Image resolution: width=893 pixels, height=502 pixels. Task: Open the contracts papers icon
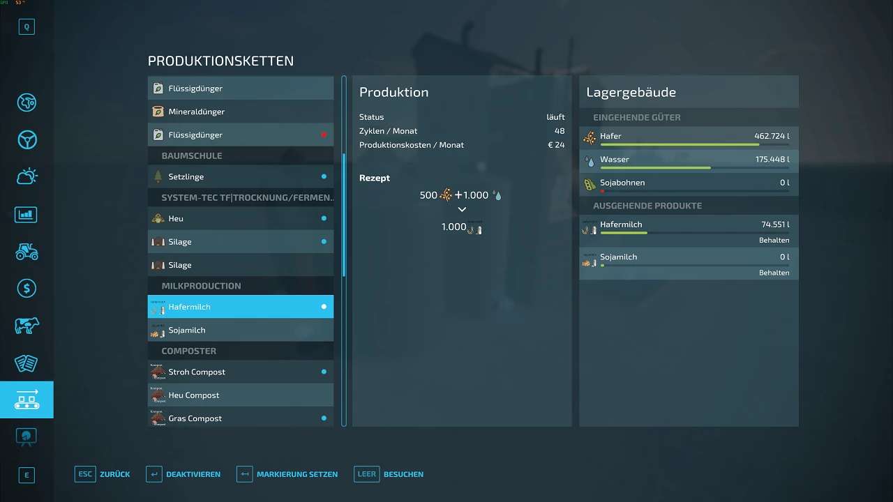(27, 363)
